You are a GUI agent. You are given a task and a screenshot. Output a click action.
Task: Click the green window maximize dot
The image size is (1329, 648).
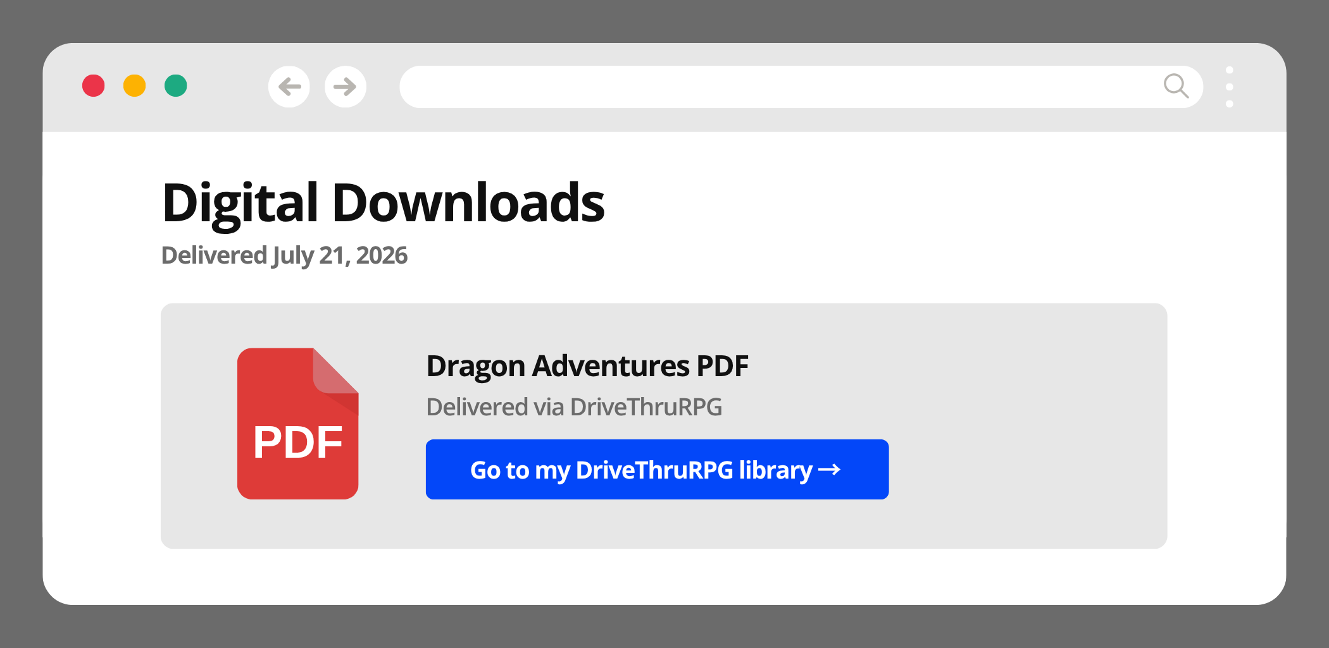(176, 86)
